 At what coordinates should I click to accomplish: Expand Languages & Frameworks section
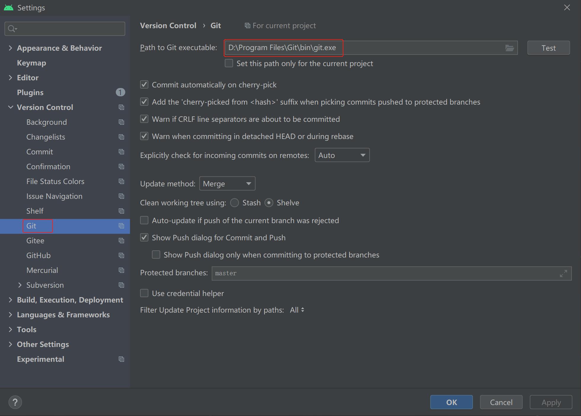coord(10,315)
